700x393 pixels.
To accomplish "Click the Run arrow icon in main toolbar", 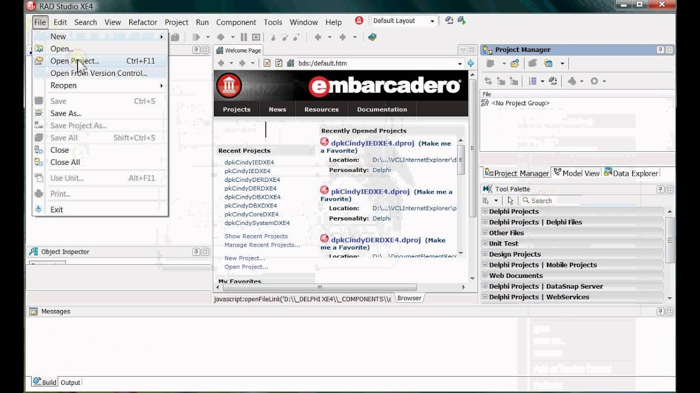I will [196, 37].
